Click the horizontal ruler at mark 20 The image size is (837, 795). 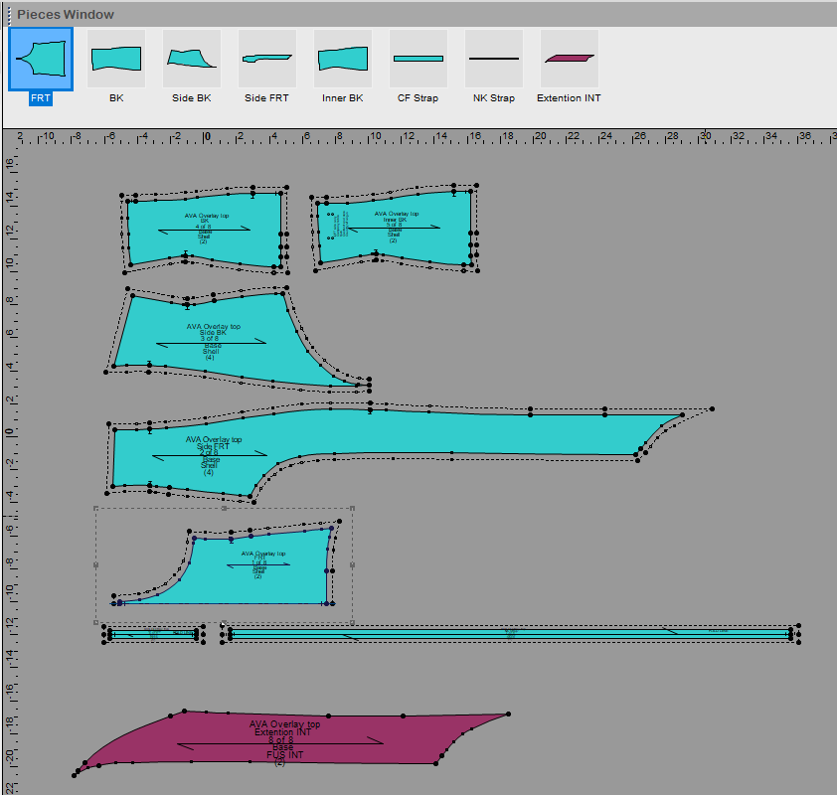pyautogui.click(x=540, y=136)
